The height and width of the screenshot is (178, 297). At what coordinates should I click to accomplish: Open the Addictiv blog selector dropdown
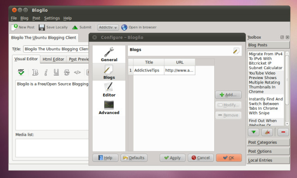click(108, 27)
